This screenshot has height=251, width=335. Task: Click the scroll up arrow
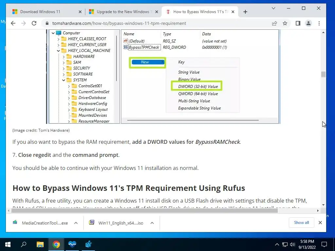click(323, 32)
